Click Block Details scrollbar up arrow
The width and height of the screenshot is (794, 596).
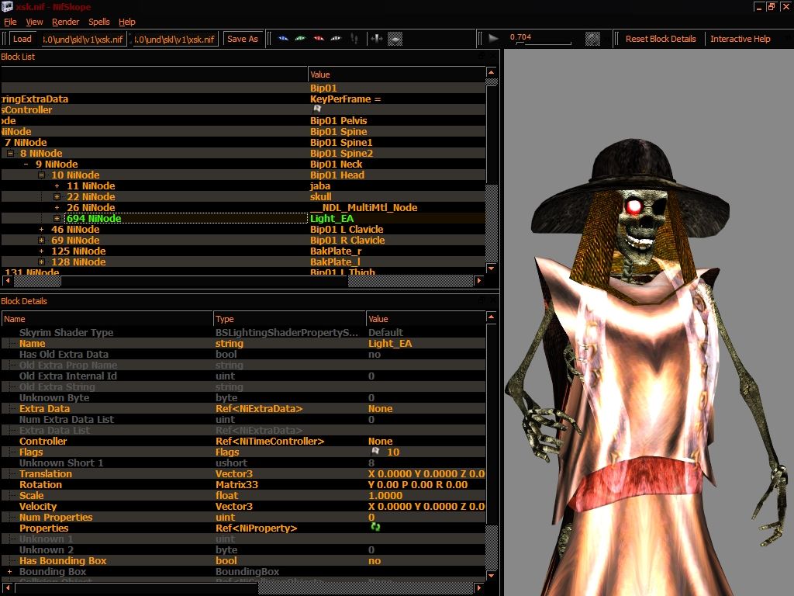491,317
